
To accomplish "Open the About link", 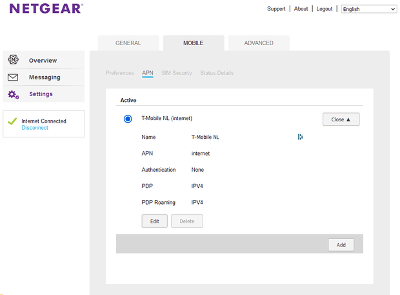I will [x=301, y=8].
